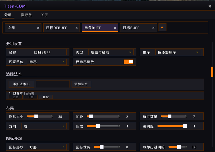Toggle the 仅自己施放 switch
Viewport: 215px width, 152px height.
point(128,62)
